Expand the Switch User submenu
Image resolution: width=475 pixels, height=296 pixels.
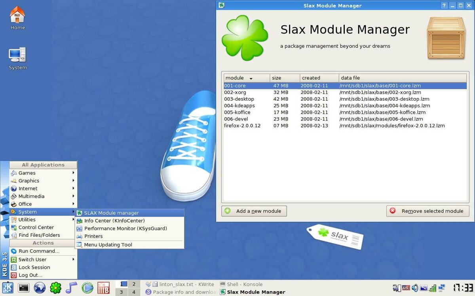click(x=43, y=259)
